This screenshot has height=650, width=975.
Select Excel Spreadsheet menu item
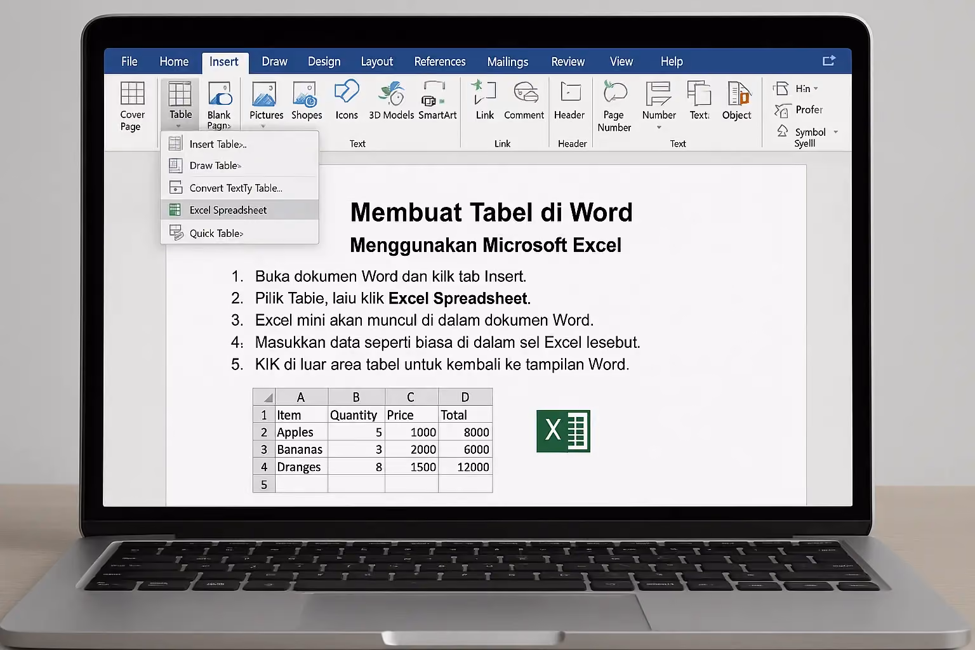click(239, 210)
